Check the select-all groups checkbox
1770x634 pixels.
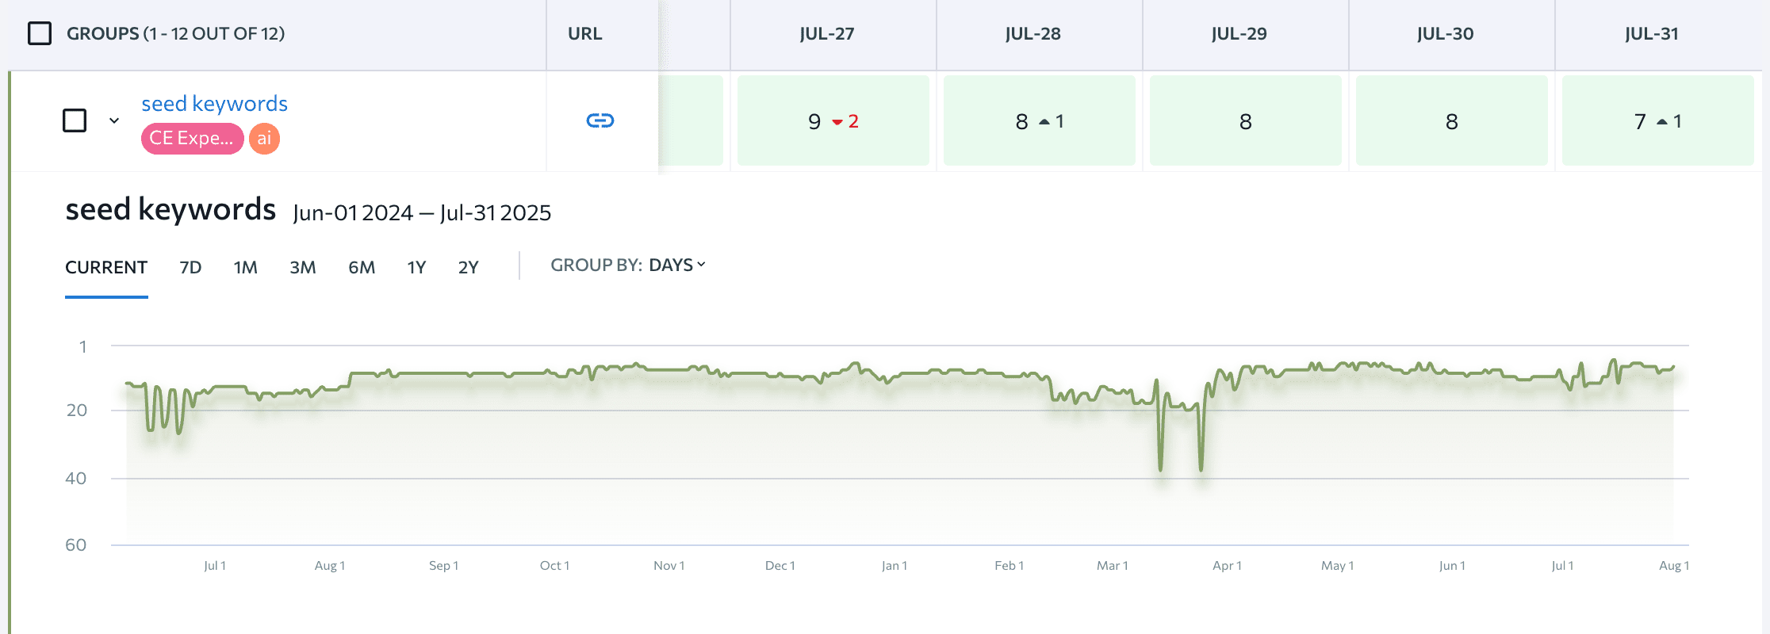(40, 33)
